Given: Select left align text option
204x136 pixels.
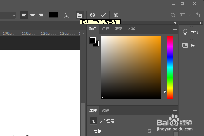Looking at the screenshot, I should [24, 15].
